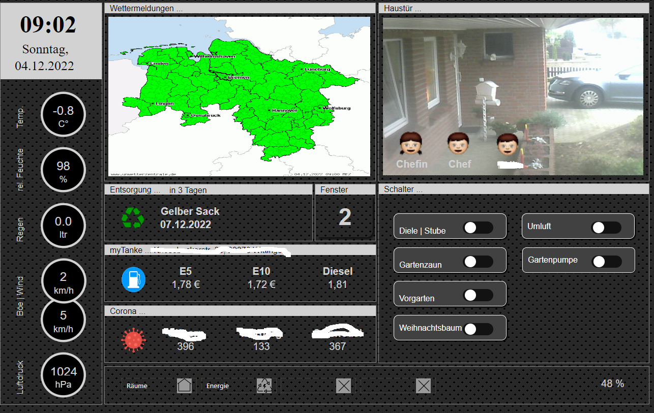The image size is (654, 413).
Task: Click the Wettermeldungen panel header
Action: click(x=240, y=8)
